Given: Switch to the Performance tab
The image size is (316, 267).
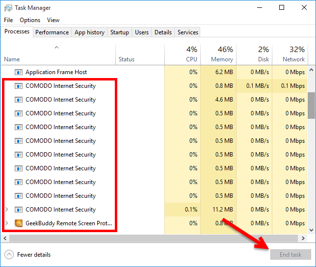Looking at the screenshot, I should point(52,32).
